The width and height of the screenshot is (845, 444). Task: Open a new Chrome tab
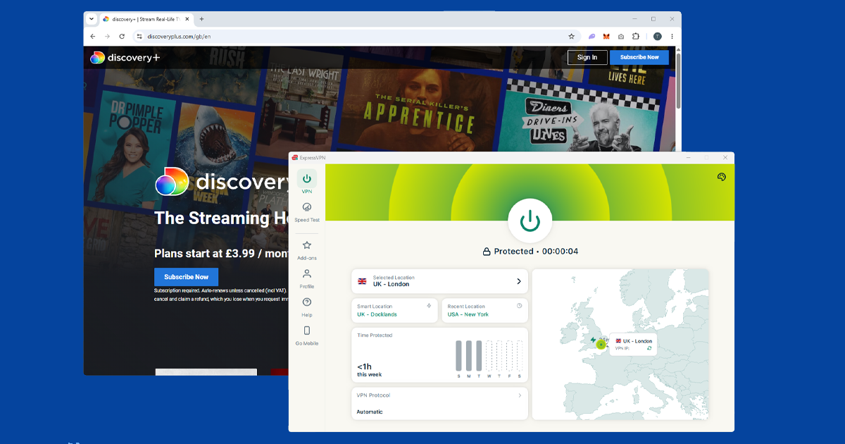202,19
